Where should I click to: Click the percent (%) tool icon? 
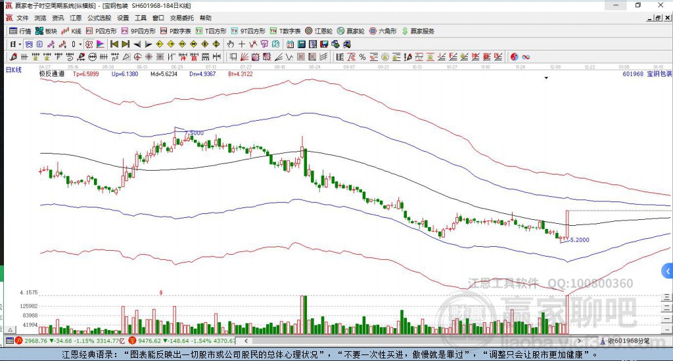coord(362,57)
